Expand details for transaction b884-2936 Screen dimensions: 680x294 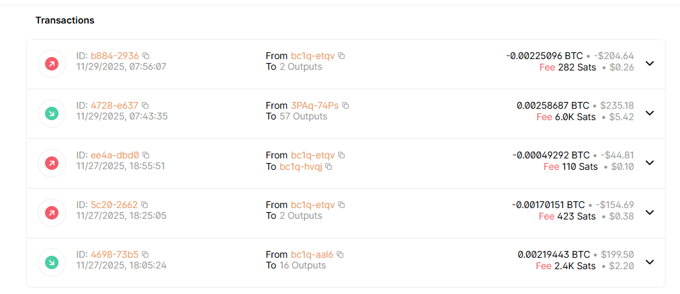(649, 64)
